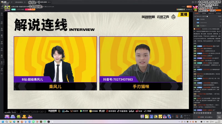This screenshot has width=222, height=124.
Task: Open Microsoft Edge from the taskbar
Action: click(14, 122)
